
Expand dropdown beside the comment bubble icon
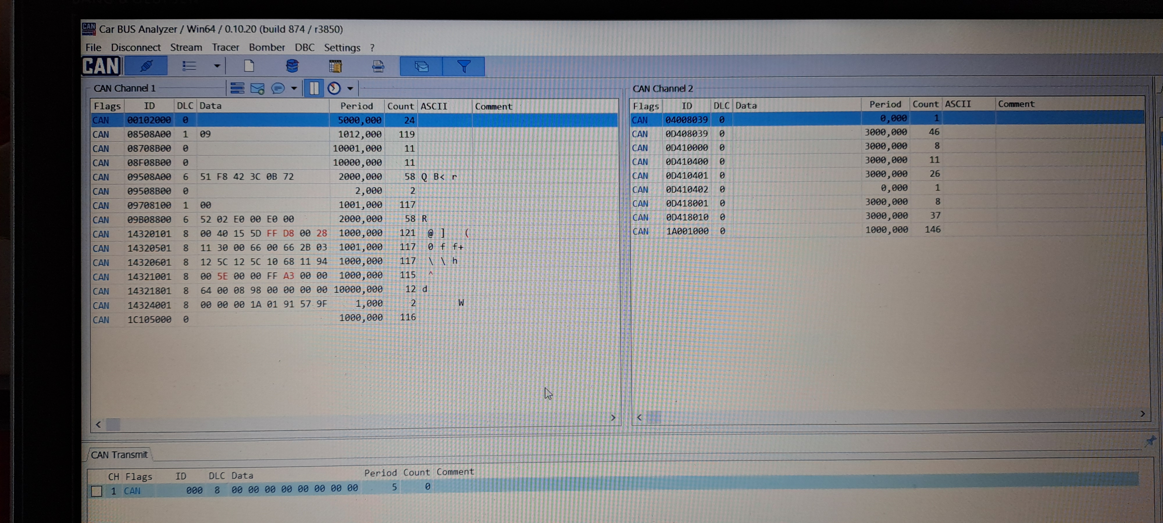tap(294, 88)
